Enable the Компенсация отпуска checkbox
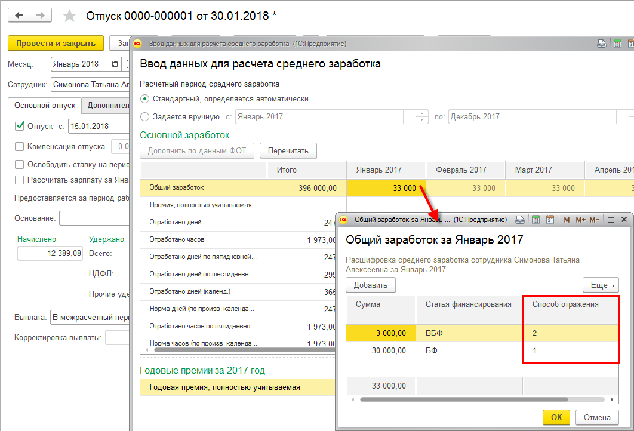The width and height of the screenshot is (634, 431). pos(20,146)
